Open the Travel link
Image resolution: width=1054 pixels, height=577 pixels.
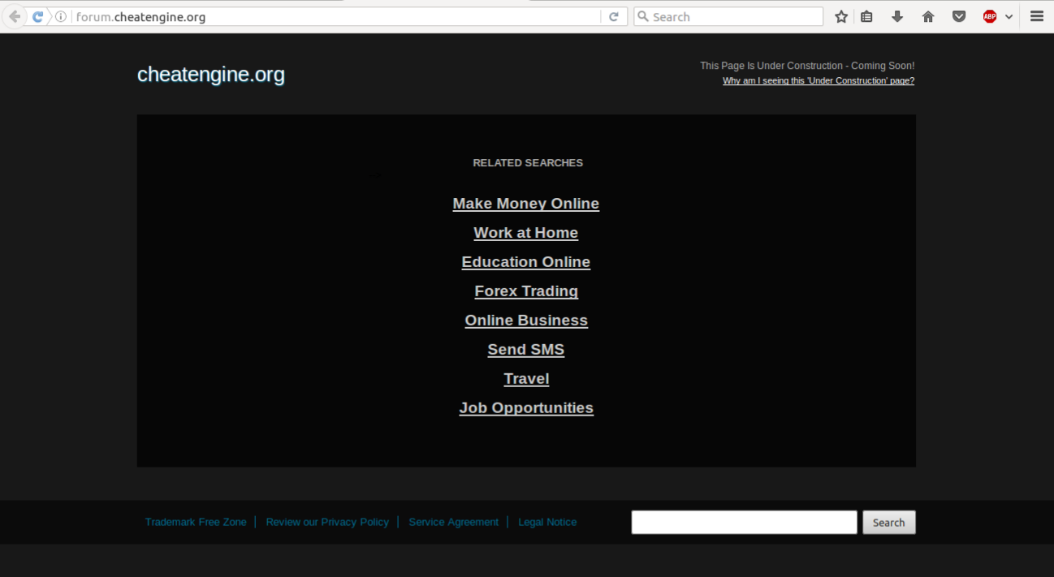pos(526,379)
